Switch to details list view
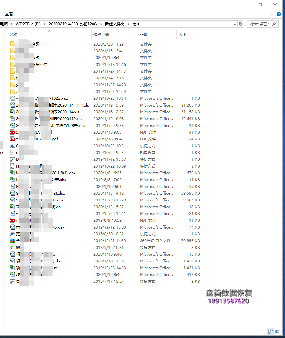 (270, 332)
